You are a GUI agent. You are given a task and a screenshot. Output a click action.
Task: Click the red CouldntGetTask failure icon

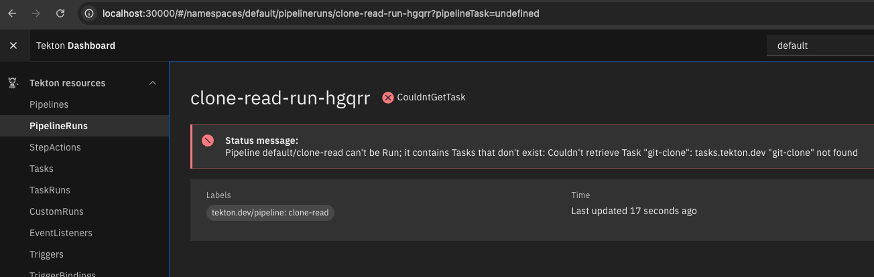pyautogui.click(x=387, y=97)
